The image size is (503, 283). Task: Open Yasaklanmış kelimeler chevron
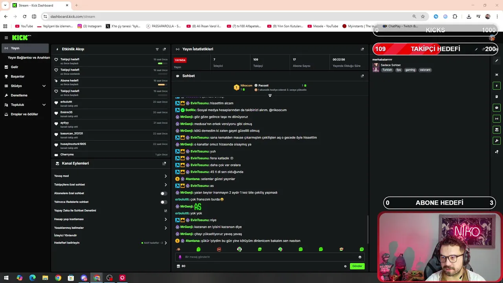click(165, 228)
